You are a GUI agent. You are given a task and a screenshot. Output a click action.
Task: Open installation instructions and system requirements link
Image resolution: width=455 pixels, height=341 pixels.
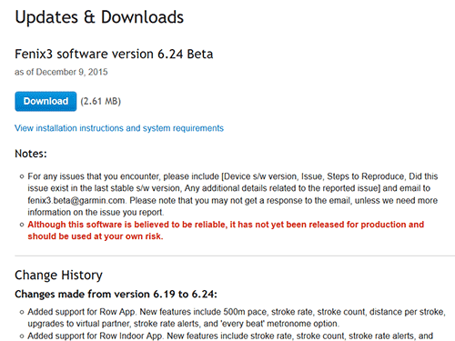119,128
